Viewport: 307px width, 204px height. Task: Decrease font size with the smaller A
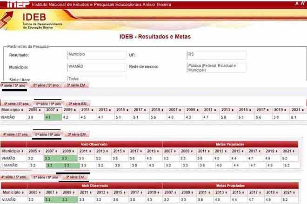(297, 4)
